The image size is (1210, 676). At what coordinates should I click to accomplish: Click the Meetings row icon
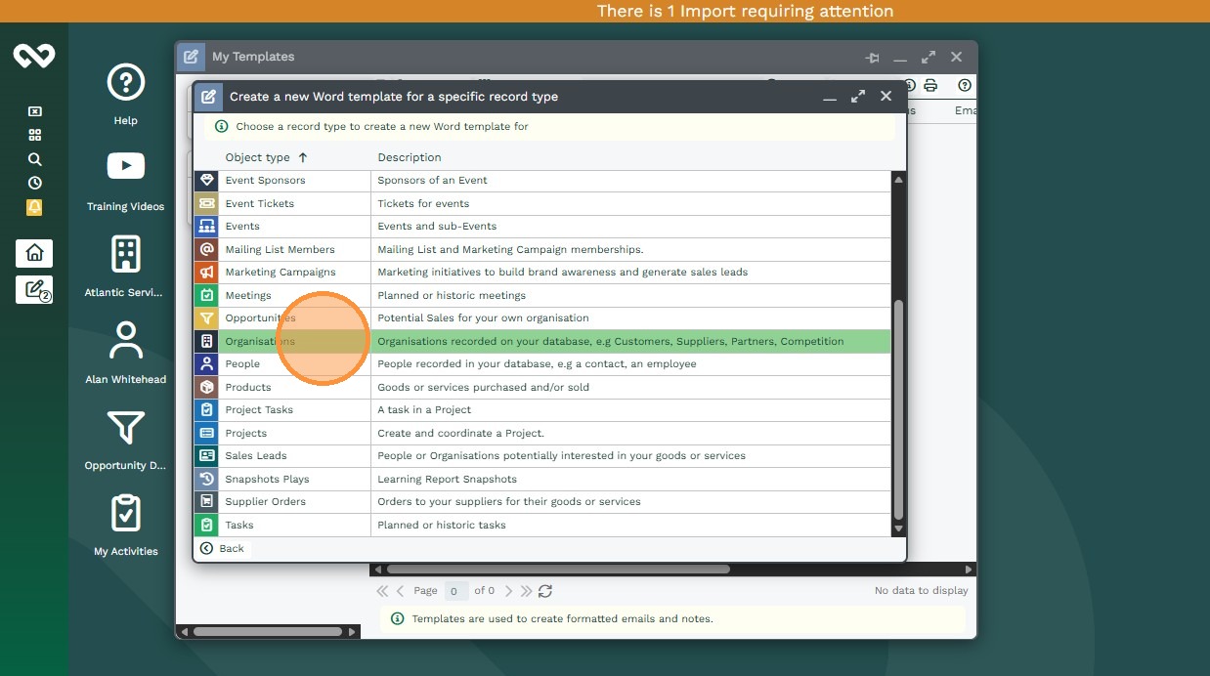point(206,295)
